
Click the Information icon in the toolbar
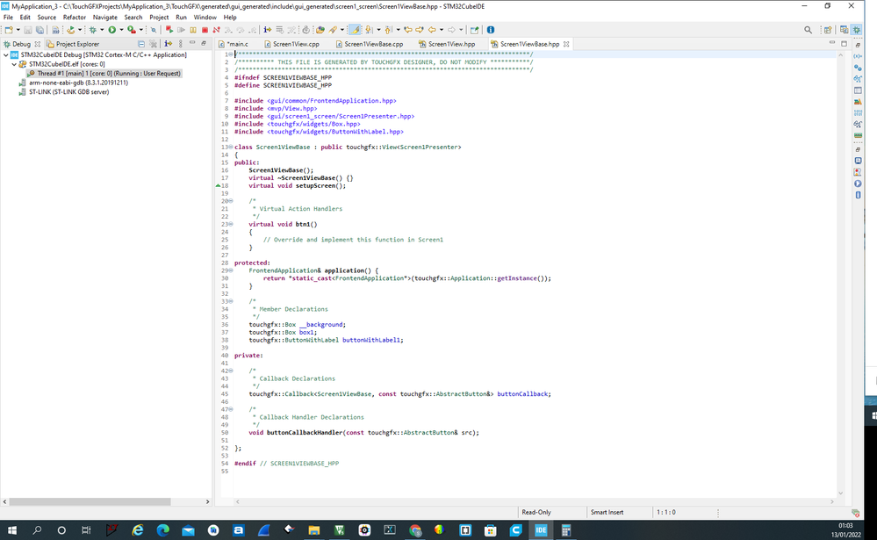tap(491, 30)
